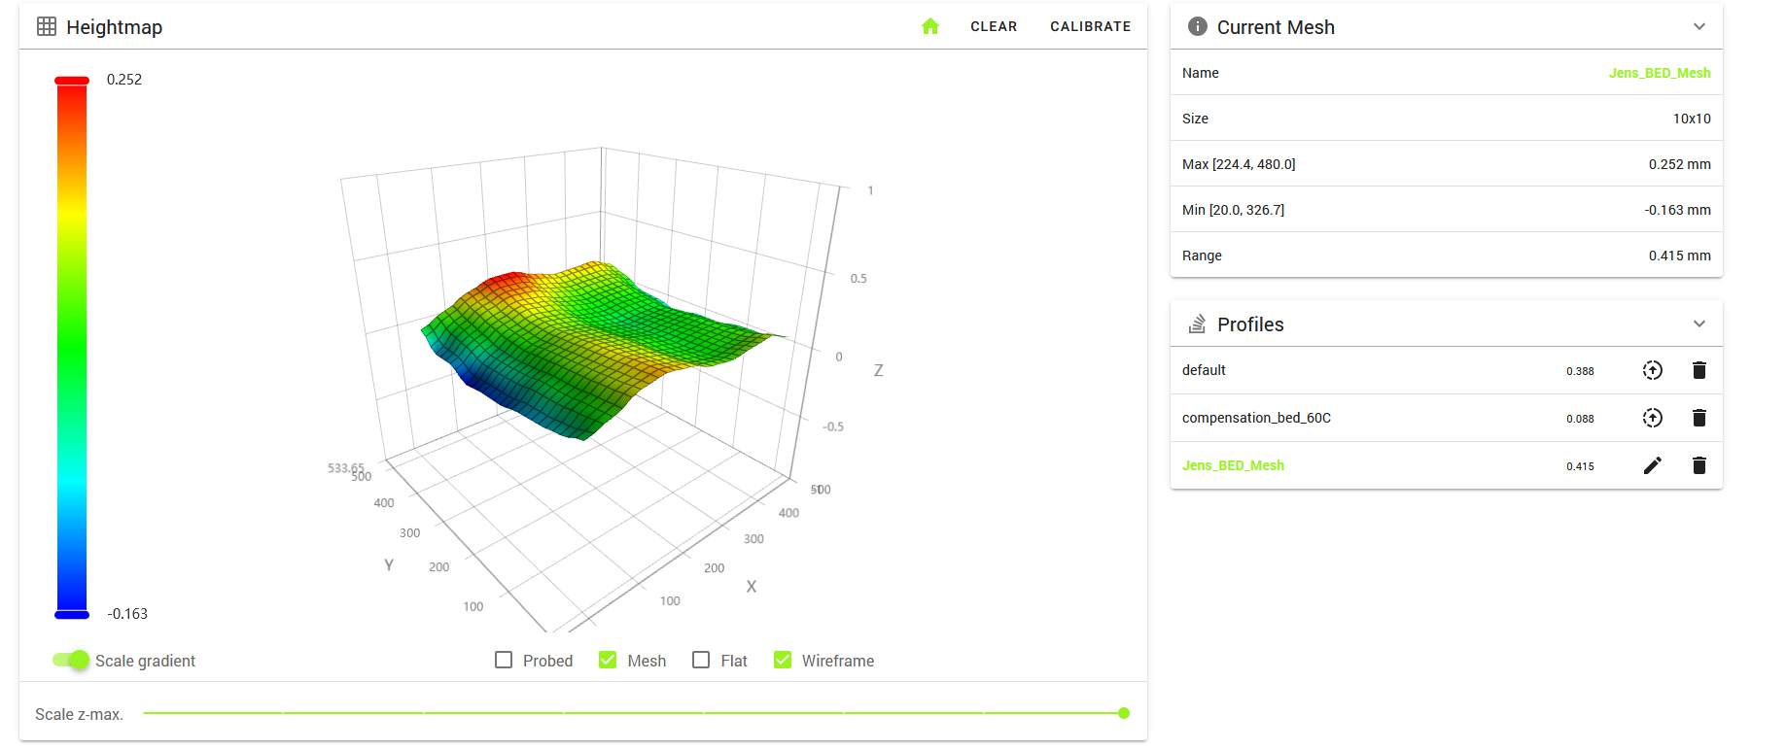Disable the Wireframe checkbox

click(783, 660)
